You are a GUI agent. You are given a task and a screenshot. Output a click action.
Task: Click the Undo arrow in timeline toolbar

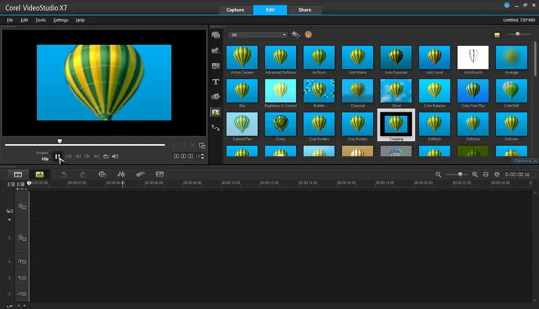coord(64,174)
